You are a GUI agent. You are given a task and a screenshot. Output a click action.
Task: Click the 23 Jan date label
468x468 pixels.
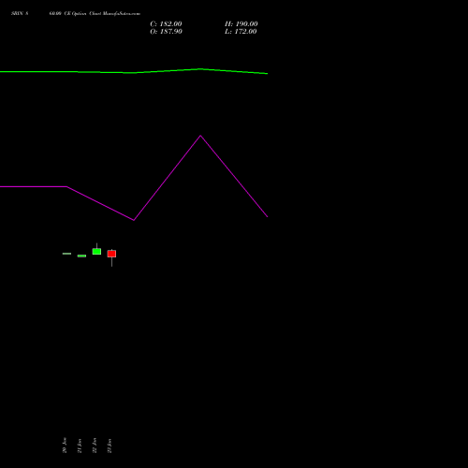110,446
